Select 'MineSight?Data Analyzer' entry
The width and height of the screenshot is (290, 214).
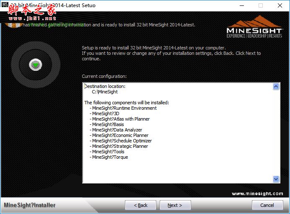tap(117, 130)
